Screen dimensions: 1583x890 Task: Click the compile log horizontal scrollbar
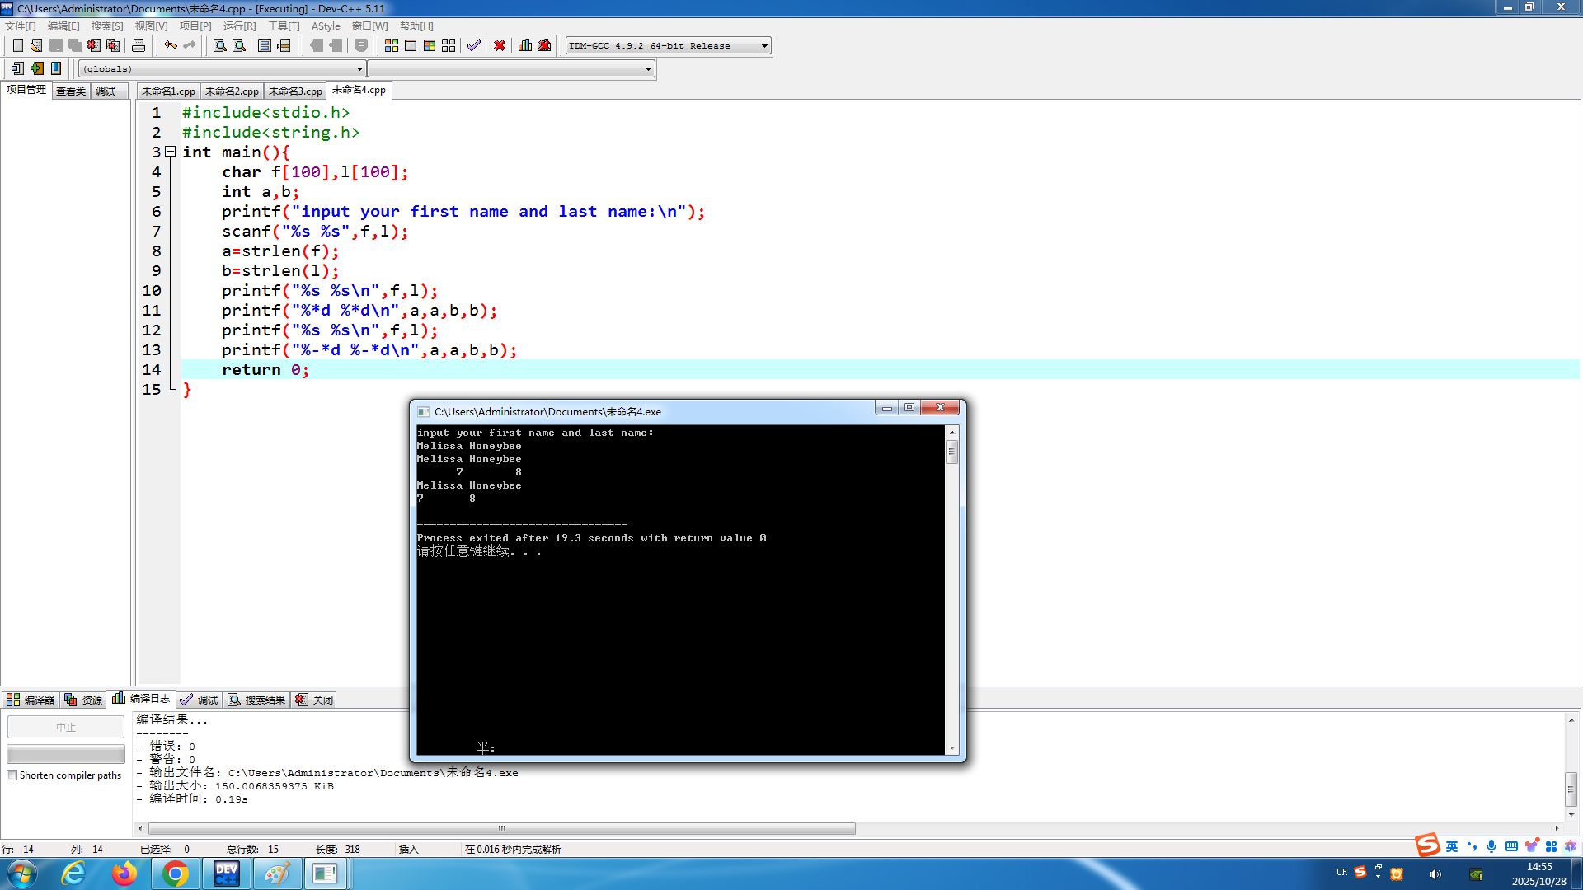501,828
